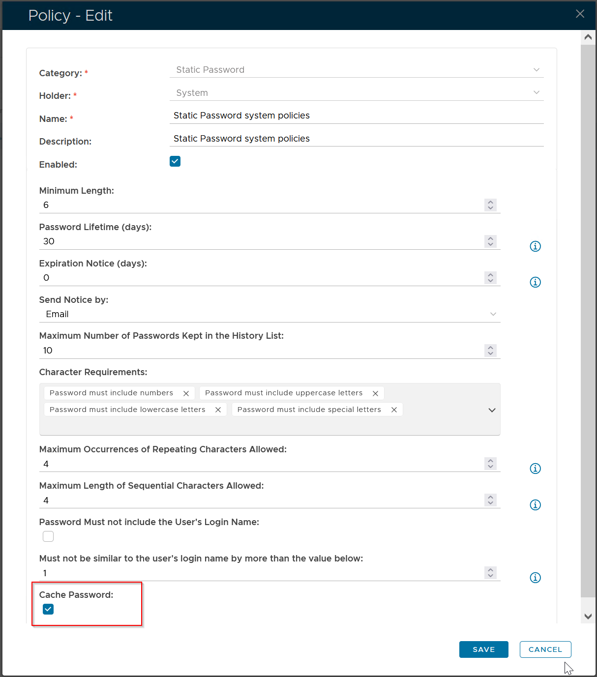Check 'Password Must not include User's Login Name'
Image resolution: width=597 pixels, height=677 pixels.
(48, 536)
